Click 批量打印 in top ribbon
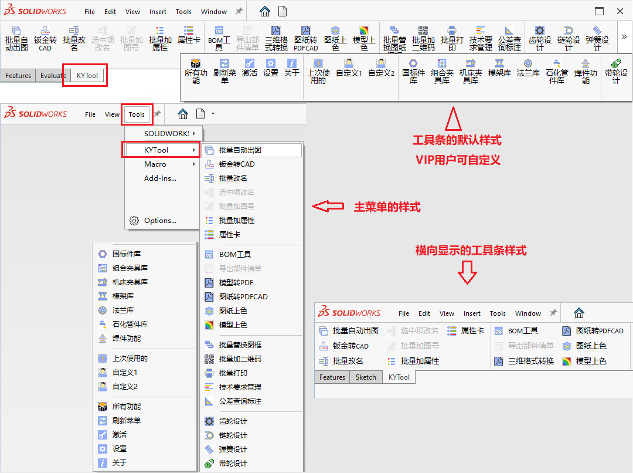Image resolution: width=633 pixels, height=473 pixels. pyautogui.click(x=452, y=38)
